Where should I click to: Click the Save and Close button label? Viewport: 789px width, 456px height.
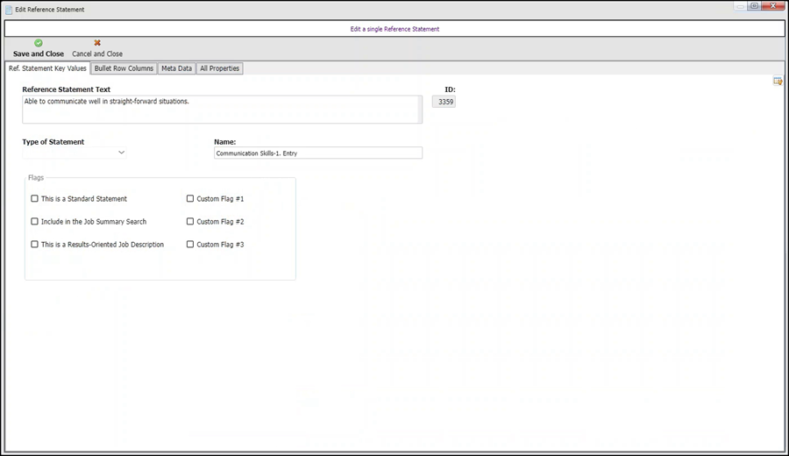(x=39, y=53)
